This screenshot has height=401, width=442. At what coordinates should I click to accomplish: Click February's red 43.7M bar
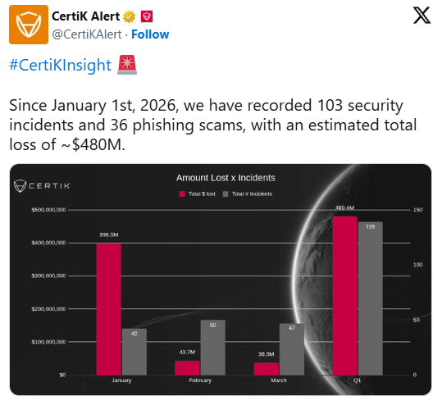tap(187, 368)
